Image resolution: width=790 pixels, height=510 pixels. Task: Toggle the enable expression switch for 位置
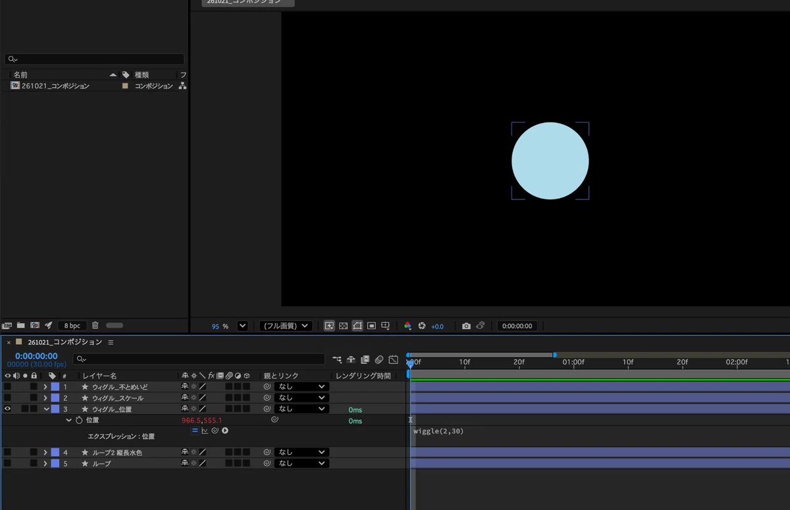[195, 430]
